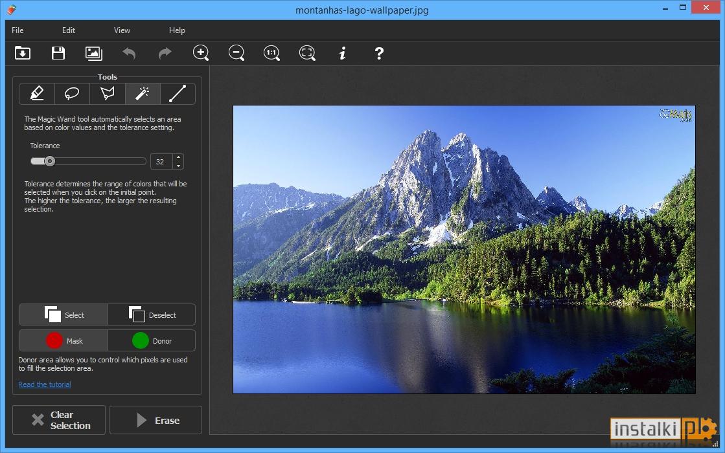This screenshot has height=453, width=725.
Task: Choose the green Donor area mode
Action: [x=152, y=340]
